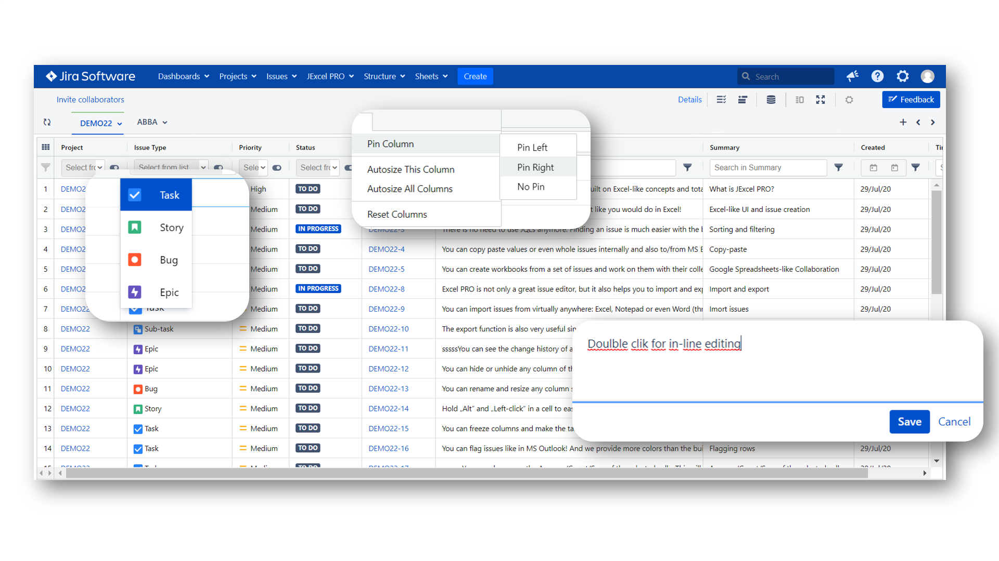
Task: Toggle the Status filter switch
Action: [x=348, y=167]
